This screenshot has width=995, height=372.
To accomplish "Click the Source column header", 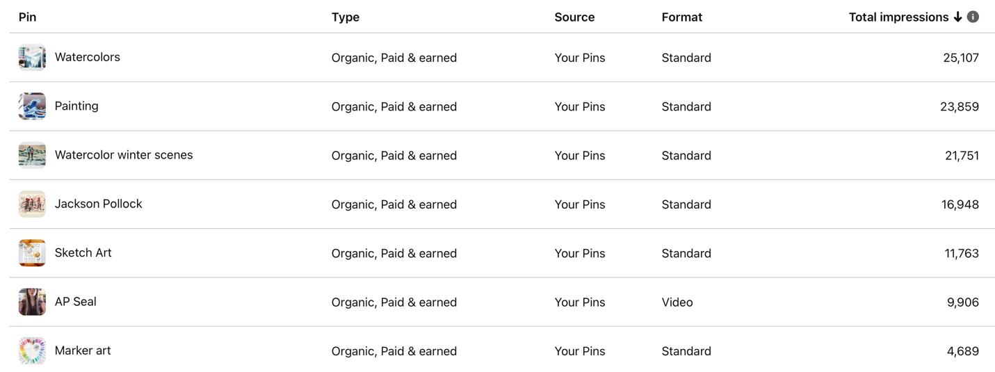I will click(574, 17).
